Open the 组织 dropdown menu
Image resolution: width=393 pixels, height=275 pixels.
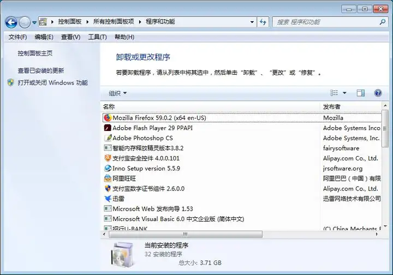click(x=117, y=93)
